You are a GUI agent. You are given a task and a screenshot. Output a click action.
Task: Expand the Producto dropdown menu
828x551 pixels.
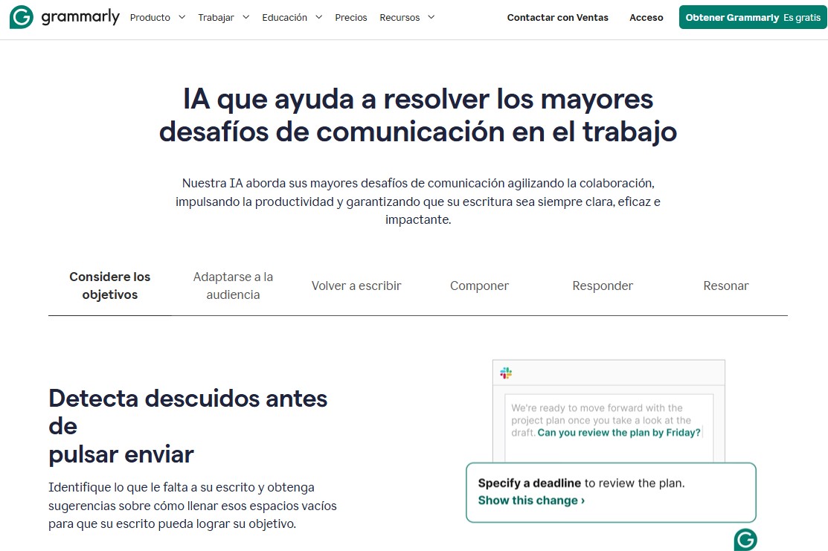click(157, 17)
